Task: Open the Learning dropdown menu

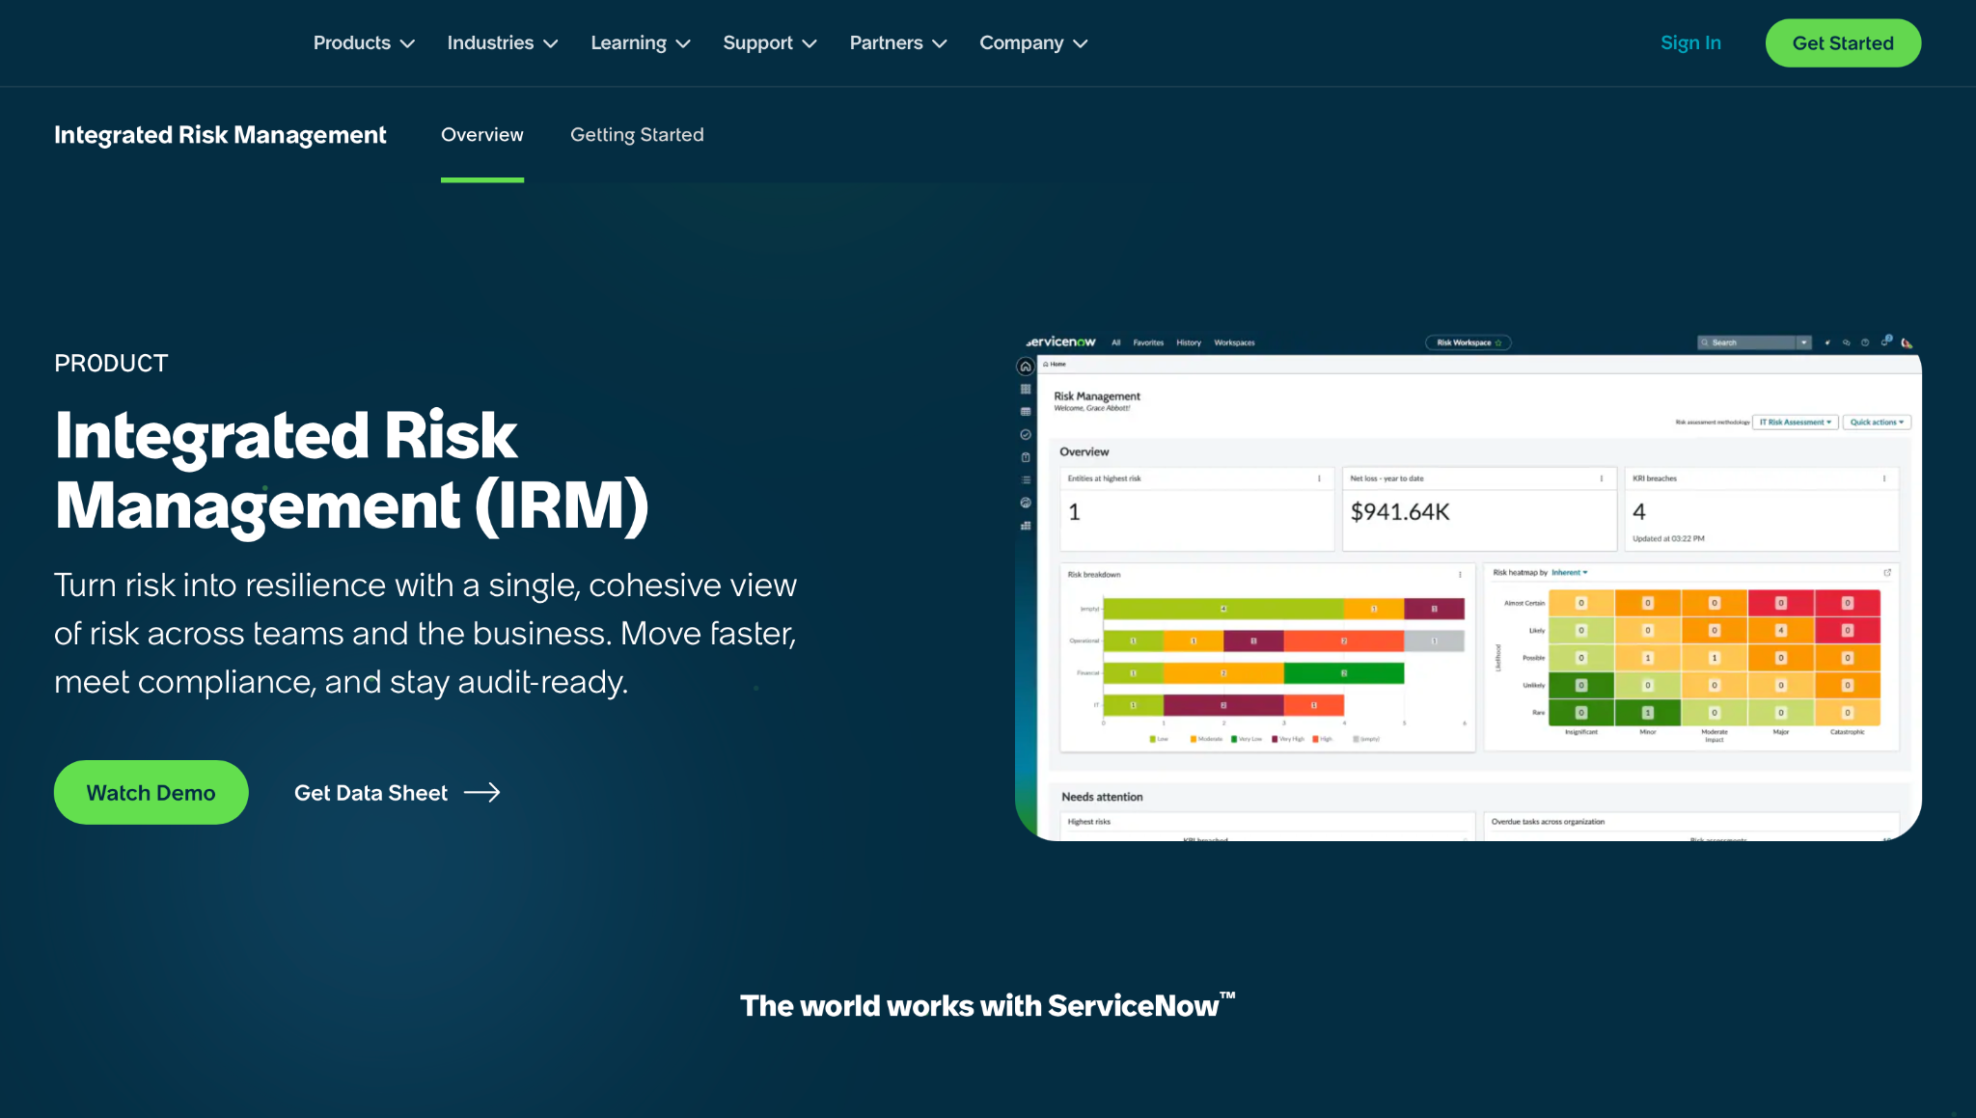Action: [640, 43]
